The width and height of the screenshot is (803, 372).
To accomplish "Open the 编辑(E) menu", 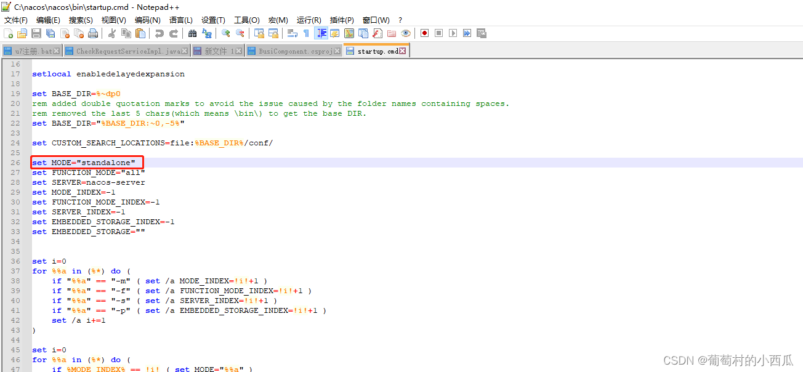I will [48, 20].
